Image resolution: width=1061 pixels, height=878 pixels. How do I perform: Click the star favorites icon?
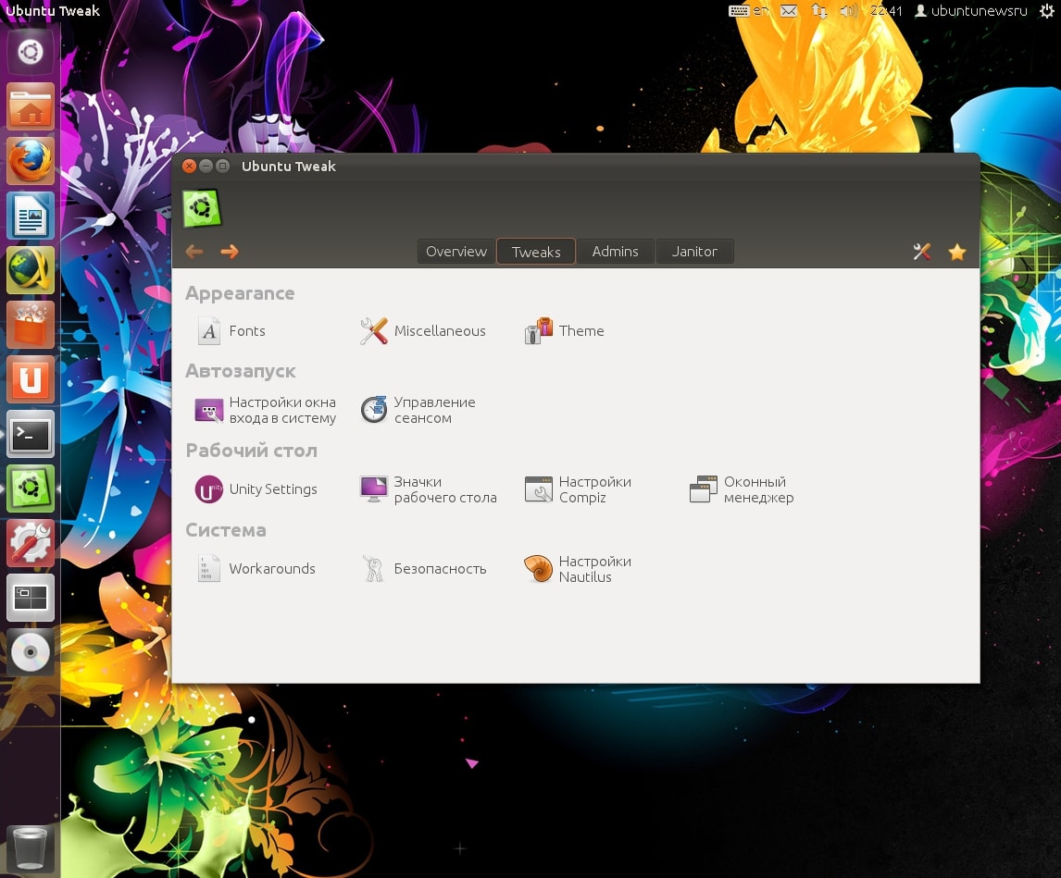point(956,253)
